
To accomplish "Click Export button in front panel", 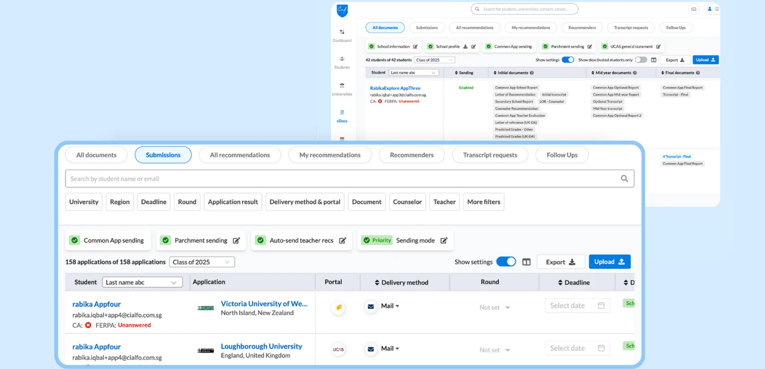I will pyautogui.click(x=561, y=262).
